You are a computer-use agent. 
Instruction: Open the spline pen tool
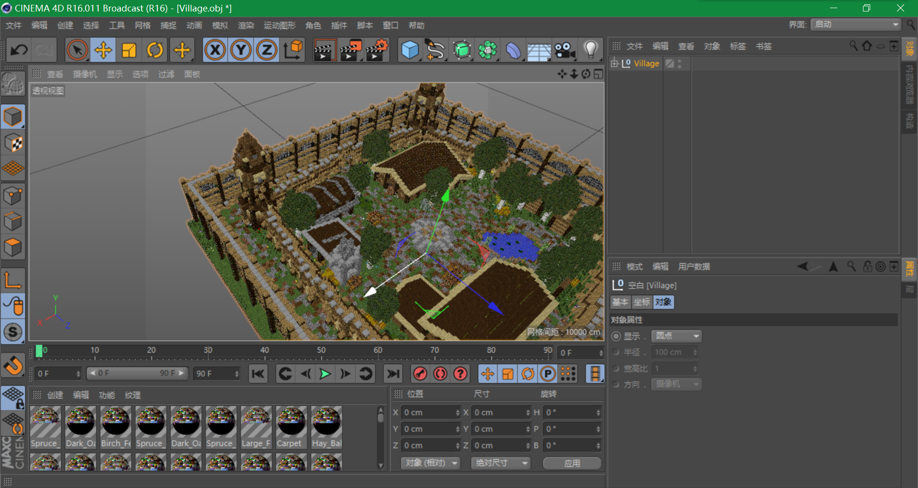435,50
